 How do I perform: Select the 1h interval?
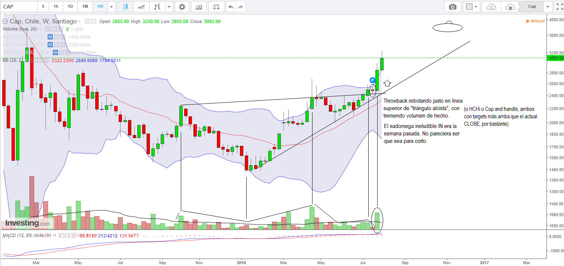point(55,7)
